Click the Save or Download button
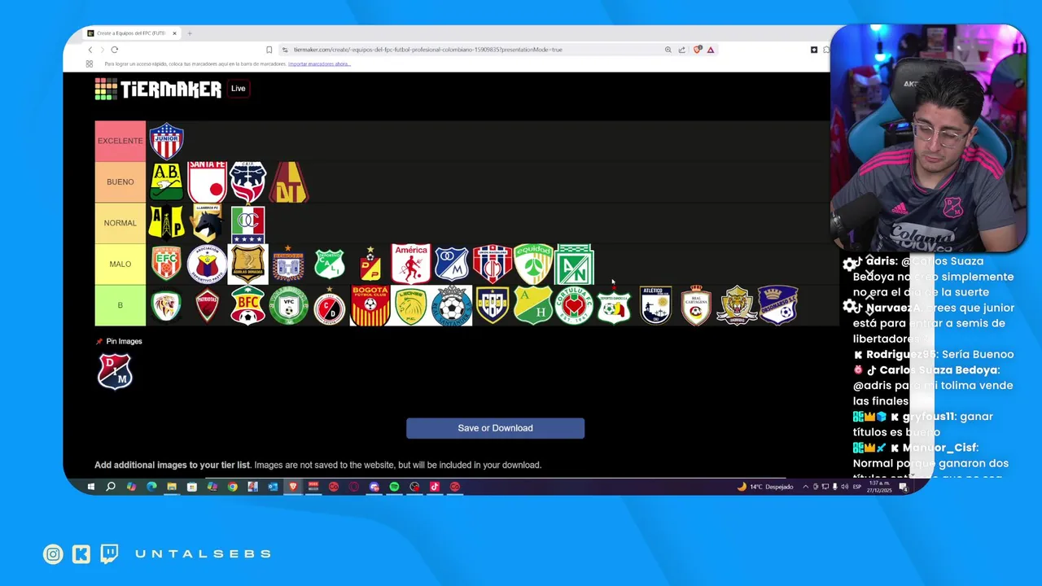The height and width of the screenshot is (586, 1042). [495, 428]
